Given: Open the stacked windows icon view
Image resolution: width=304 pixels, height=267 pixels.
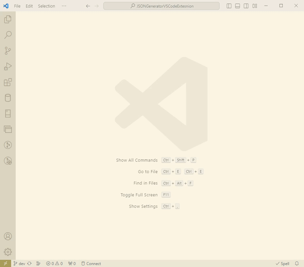Looking at the screenshot, I should point(8,129).
